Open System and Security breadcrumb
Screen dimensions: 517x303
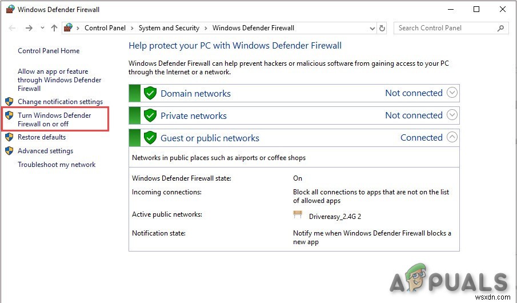[x=169, y=28]
